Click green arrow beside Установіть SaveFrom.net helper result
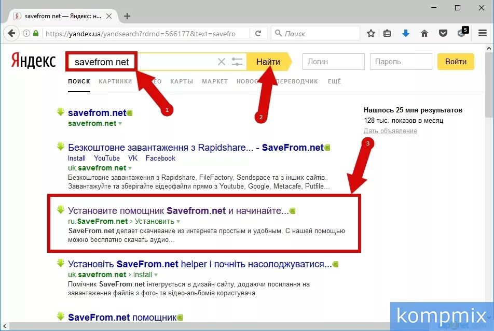Screen dimensions: 494x331 (61, 263)
